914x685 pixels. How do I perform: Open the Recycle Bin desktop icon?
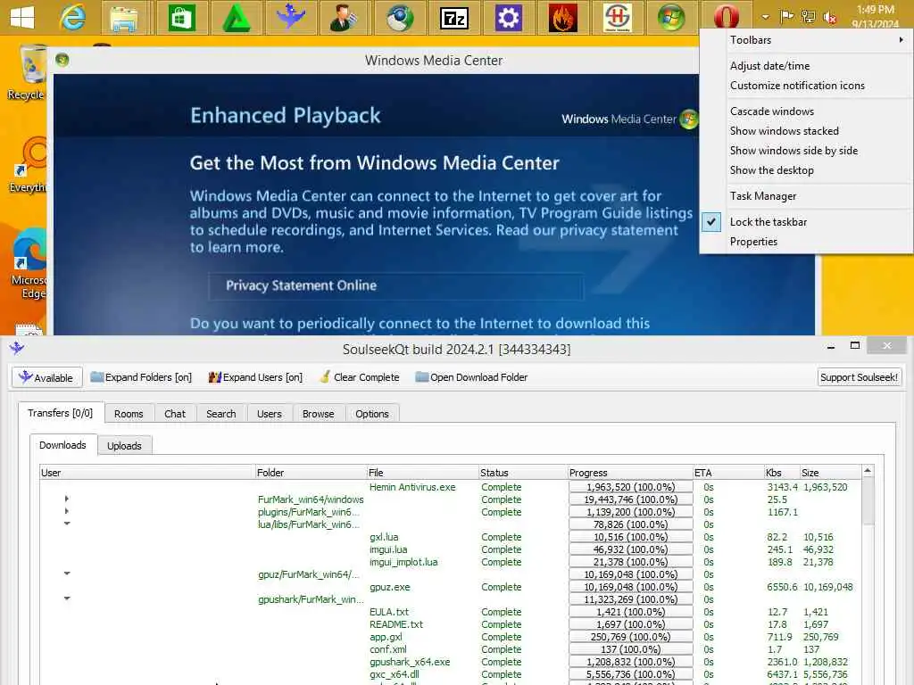tap(27, 72)
